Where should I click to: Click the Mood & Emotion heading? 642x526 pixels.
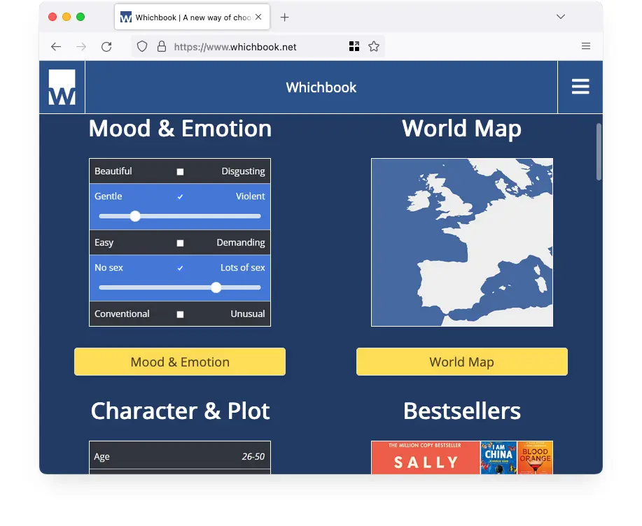[x=180, y=129]
